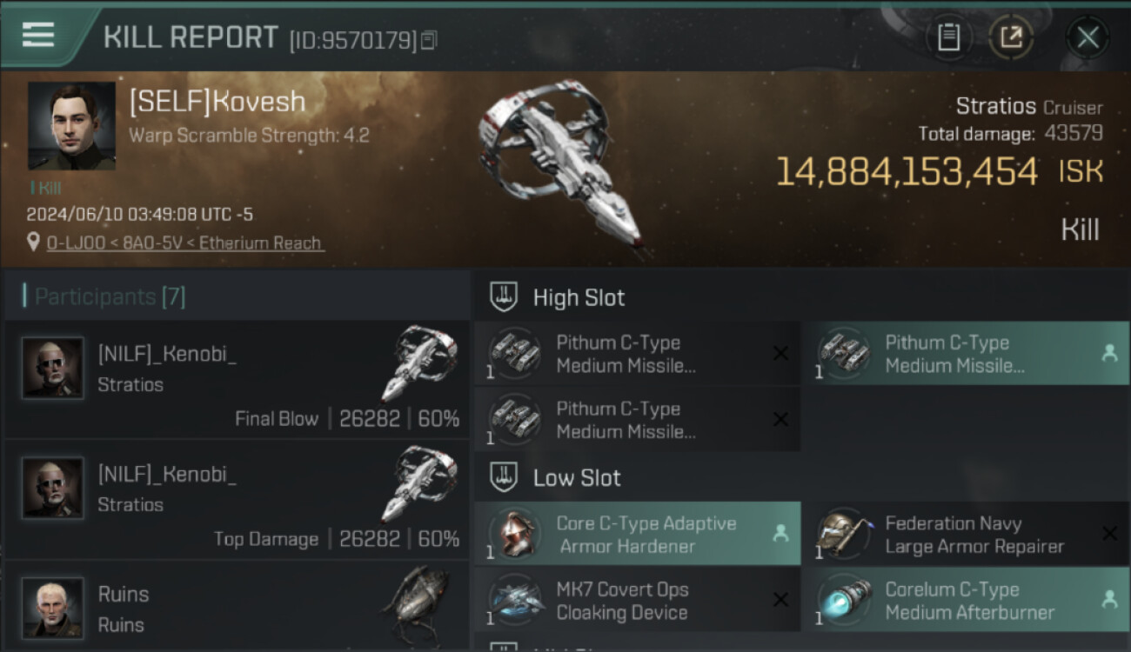Open the O-LJ00 Etherium Reach location link

click(184, 243)
